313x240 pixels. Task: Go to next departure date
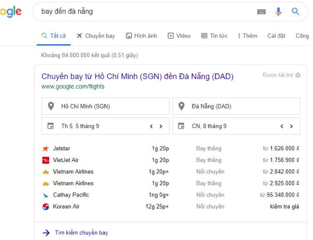pos(161,126)
